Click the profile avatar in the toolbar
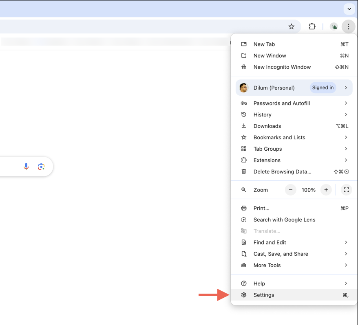This screenshot has width=358, height=325. (x=334, y=26)
